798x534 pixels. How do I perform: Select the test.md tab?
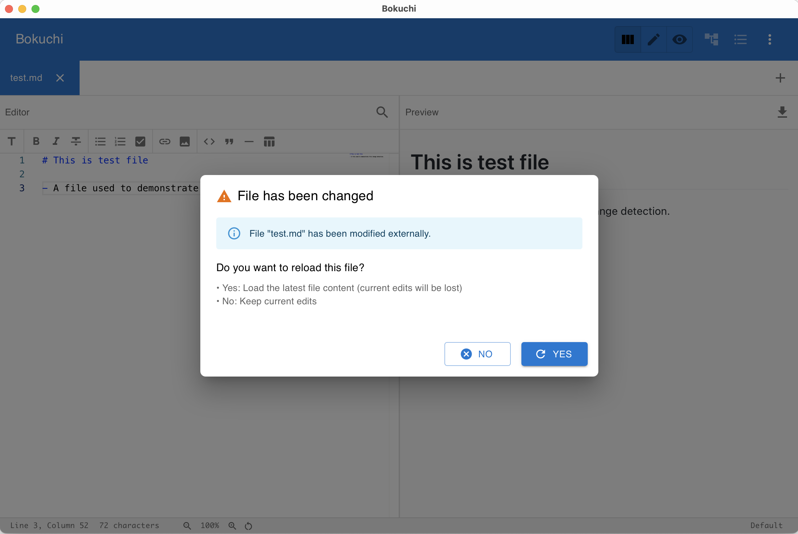coord(26,78)
